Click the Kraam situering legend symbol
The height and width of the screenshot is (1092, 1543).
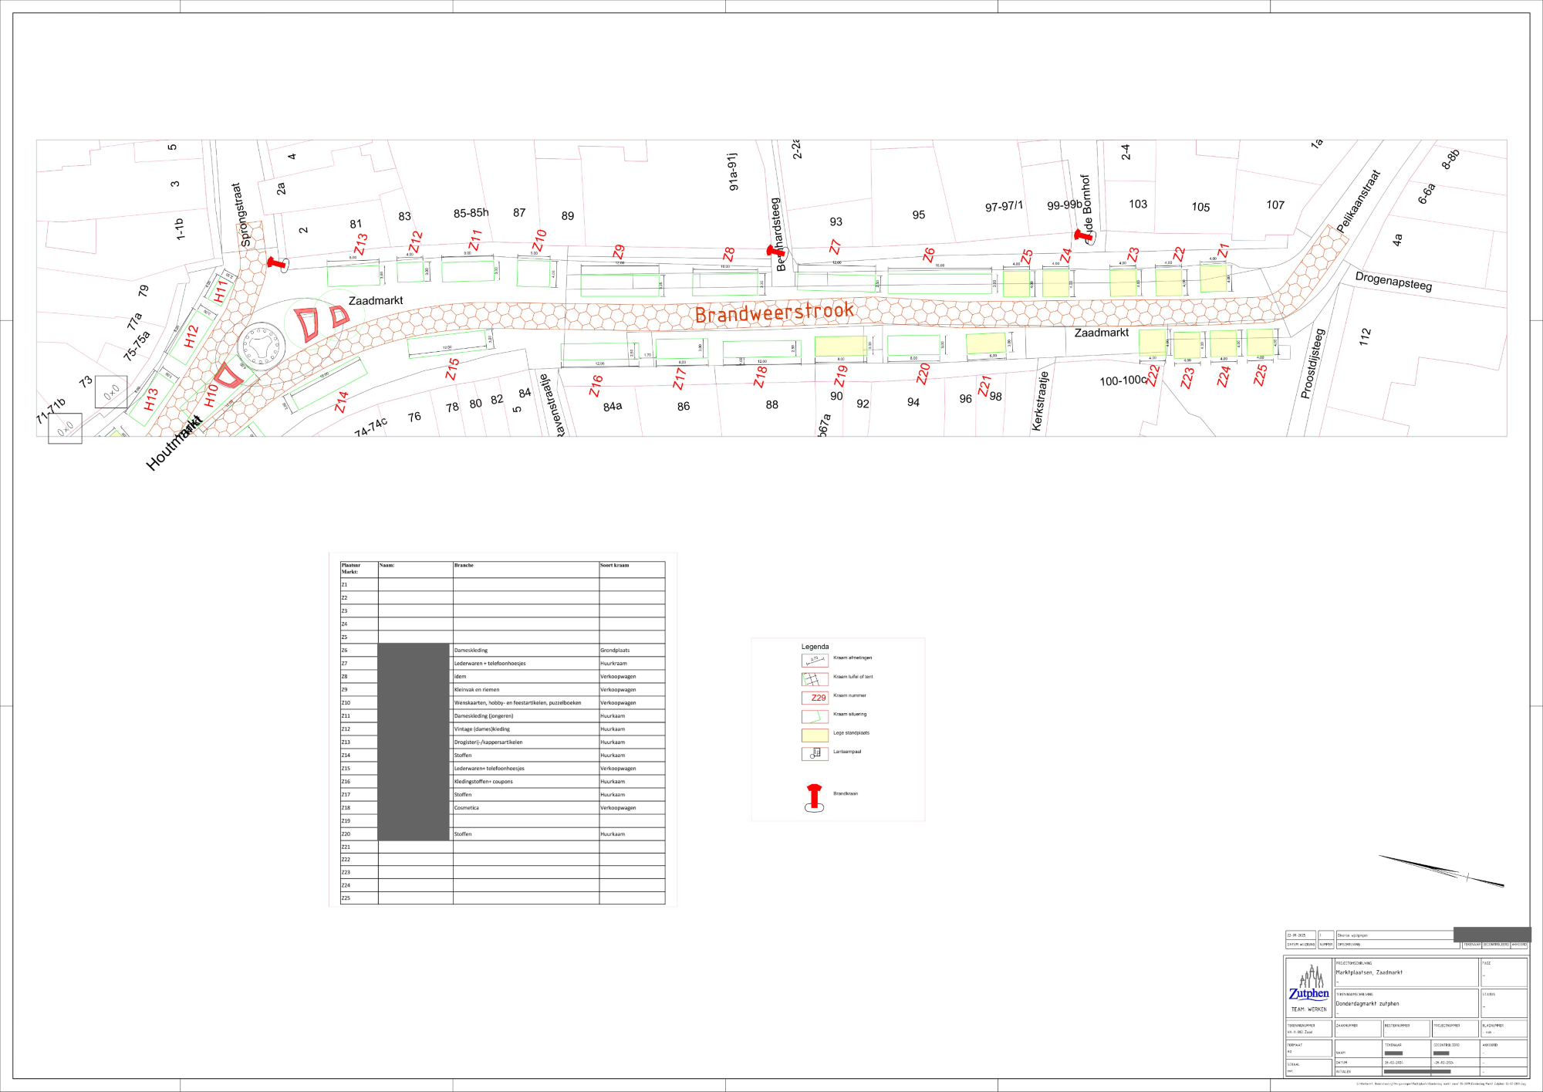[x=814, y=716]
